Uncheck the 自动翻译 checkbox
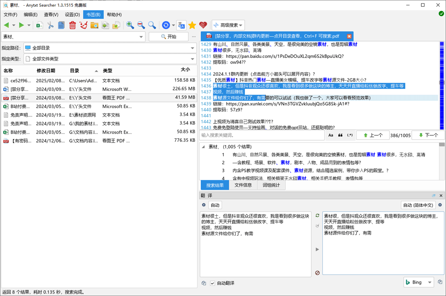The width and height of the screenshot is (446, 296). click(212, 283)
